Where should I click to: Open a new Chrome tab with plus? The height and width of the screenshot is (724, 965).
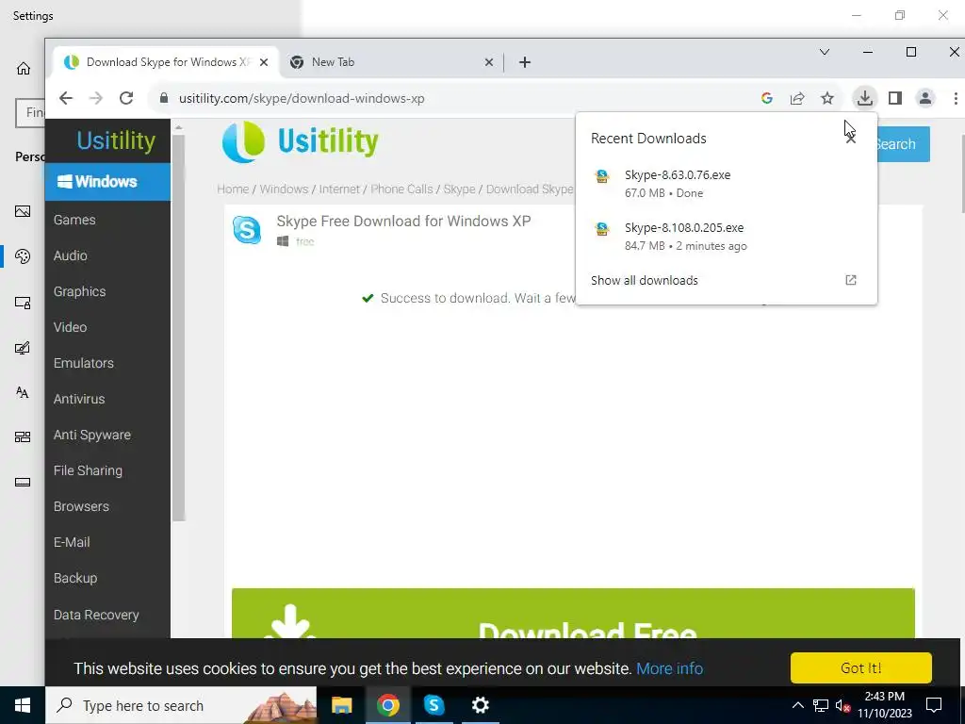pos(524,62)
